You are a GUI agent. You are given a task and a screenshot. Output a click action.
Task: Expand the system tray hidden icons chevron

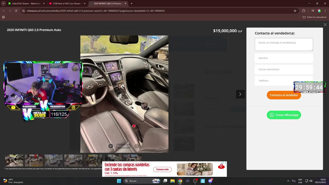click(288, 181)
